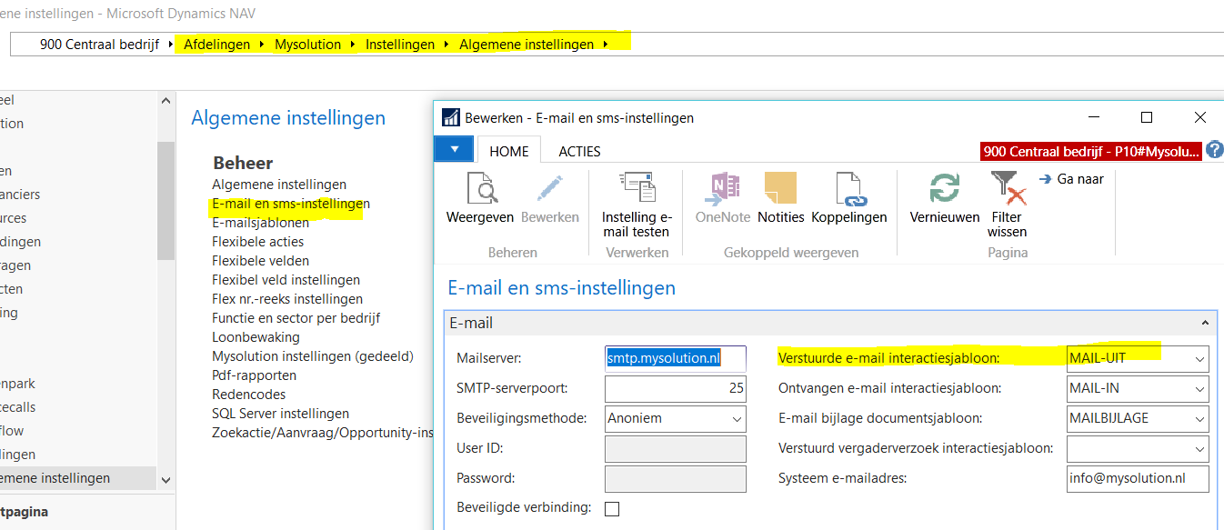Open Flexibele acties link
The image size is (1224, 530).
(258, 242)
